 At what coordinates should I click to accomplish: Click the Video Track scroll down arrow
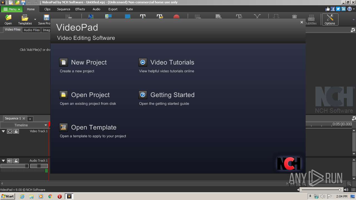point(354,154)
